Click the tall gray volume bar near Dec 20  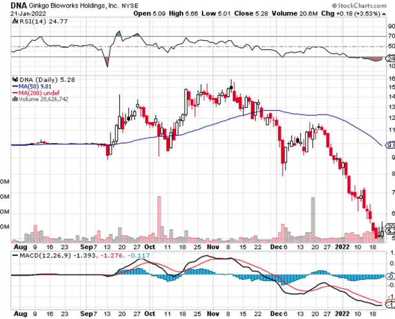pyautogui.click(x=313, y=220)
